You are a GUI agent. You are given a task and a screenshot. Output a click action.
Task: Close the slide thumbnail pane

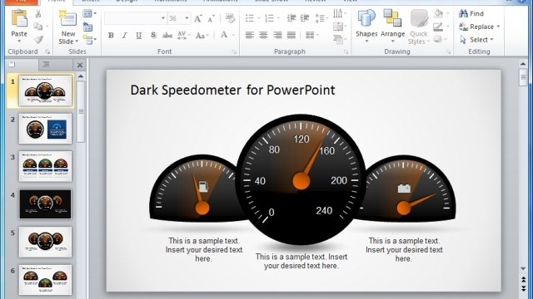[80, 65]
